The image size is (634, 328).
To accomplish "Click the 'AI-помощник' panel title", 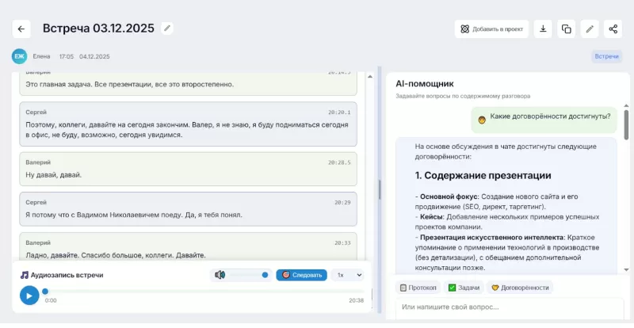I will (425, 84).
